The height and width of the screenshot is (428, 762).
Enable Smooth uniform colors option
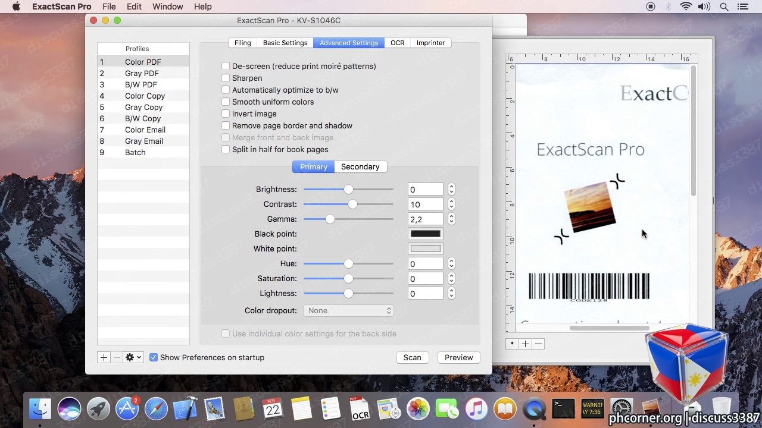(x=226, y=102)
